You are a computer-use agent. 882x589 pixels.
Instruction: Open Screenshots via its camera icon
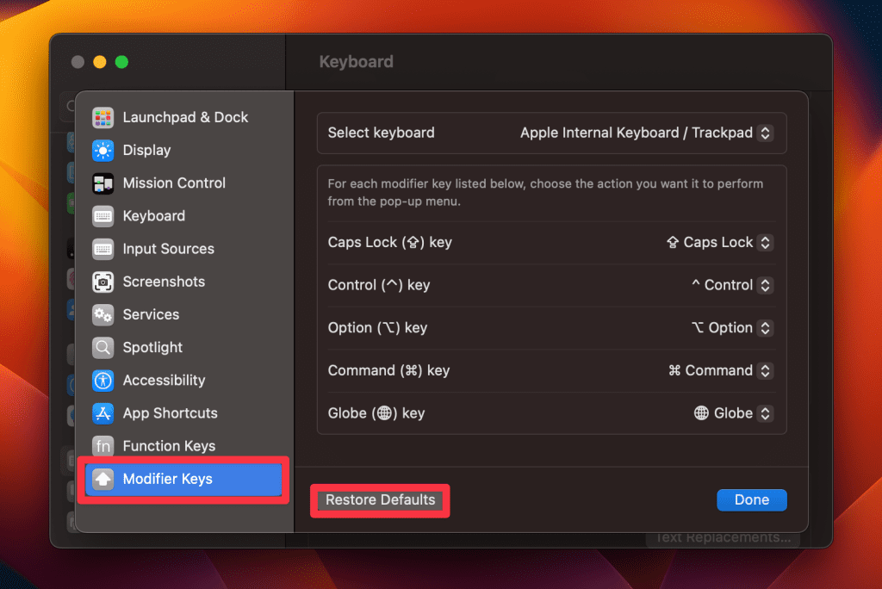[103, 282]
